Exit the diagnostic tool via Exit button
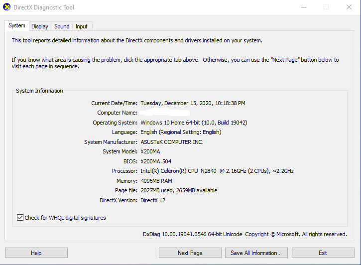The image size is (361, 265). (x=323, y=253)
